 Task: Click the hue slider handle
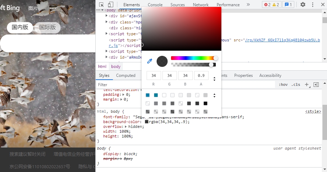216,58
